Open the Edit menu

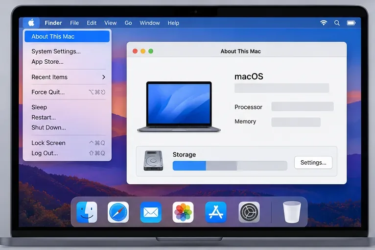(92, 23)
